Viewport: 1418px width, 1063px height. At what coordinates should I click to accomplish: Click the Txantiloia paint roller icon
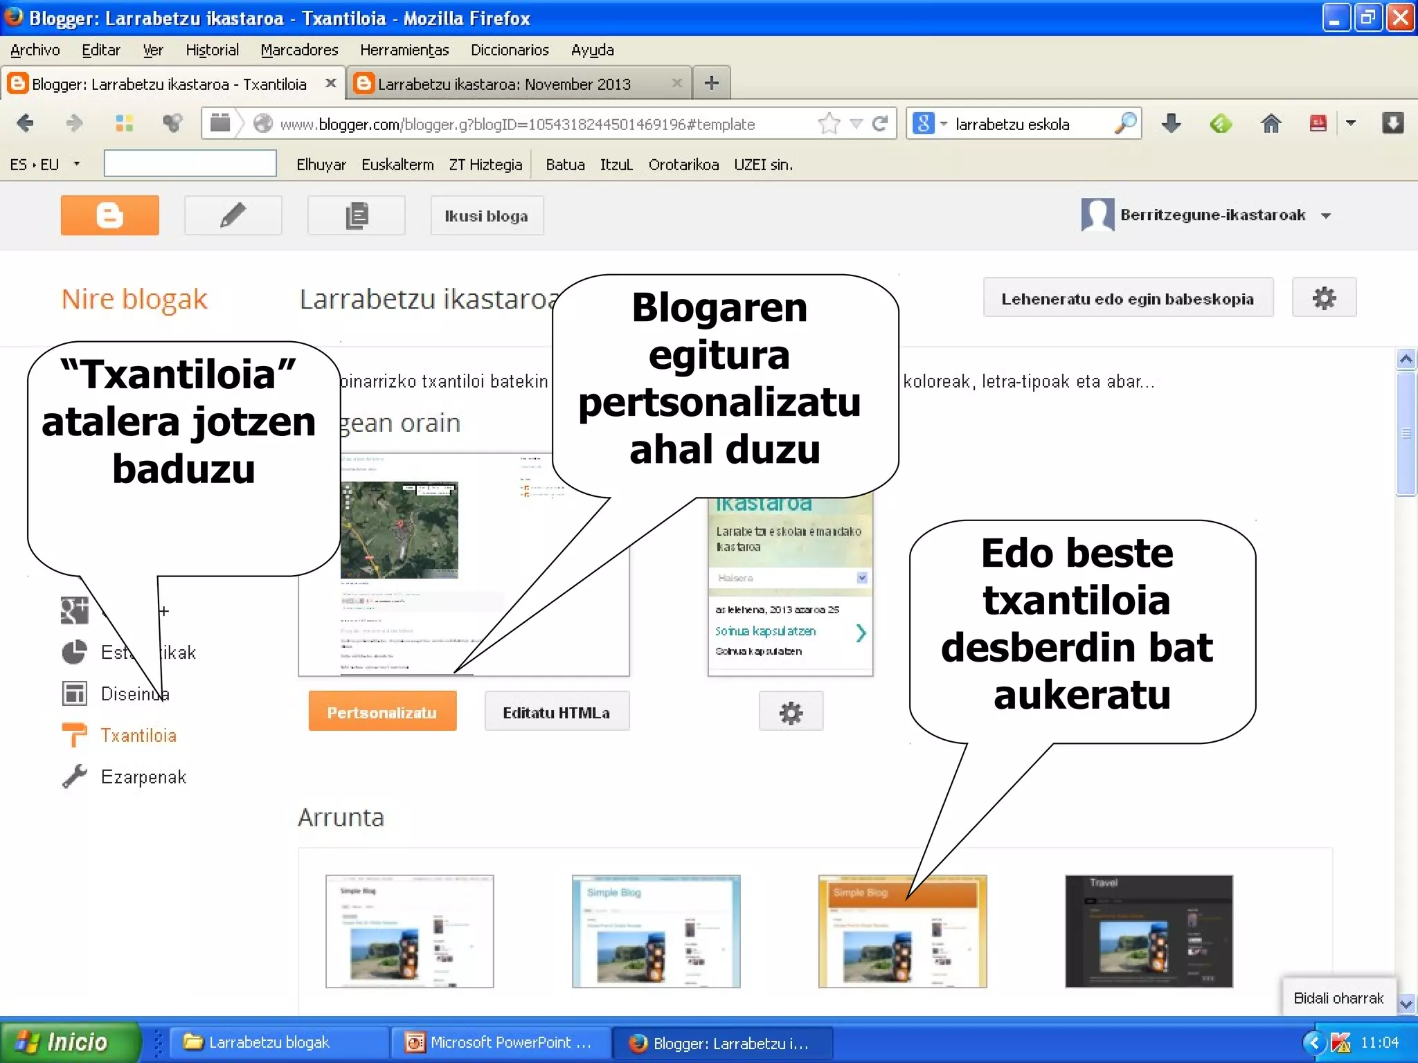[x=75, y=735]
